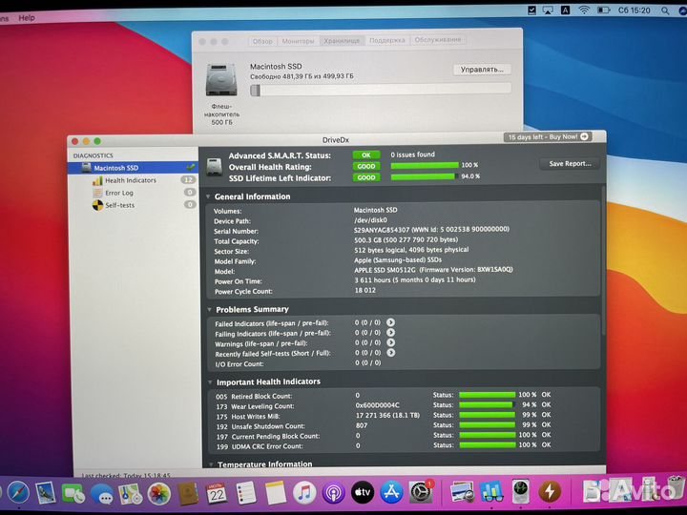Click the model text 'APPLE SSD SM0512G'
Viewport: 687px width, 515px height.
[x=385, y=270]
